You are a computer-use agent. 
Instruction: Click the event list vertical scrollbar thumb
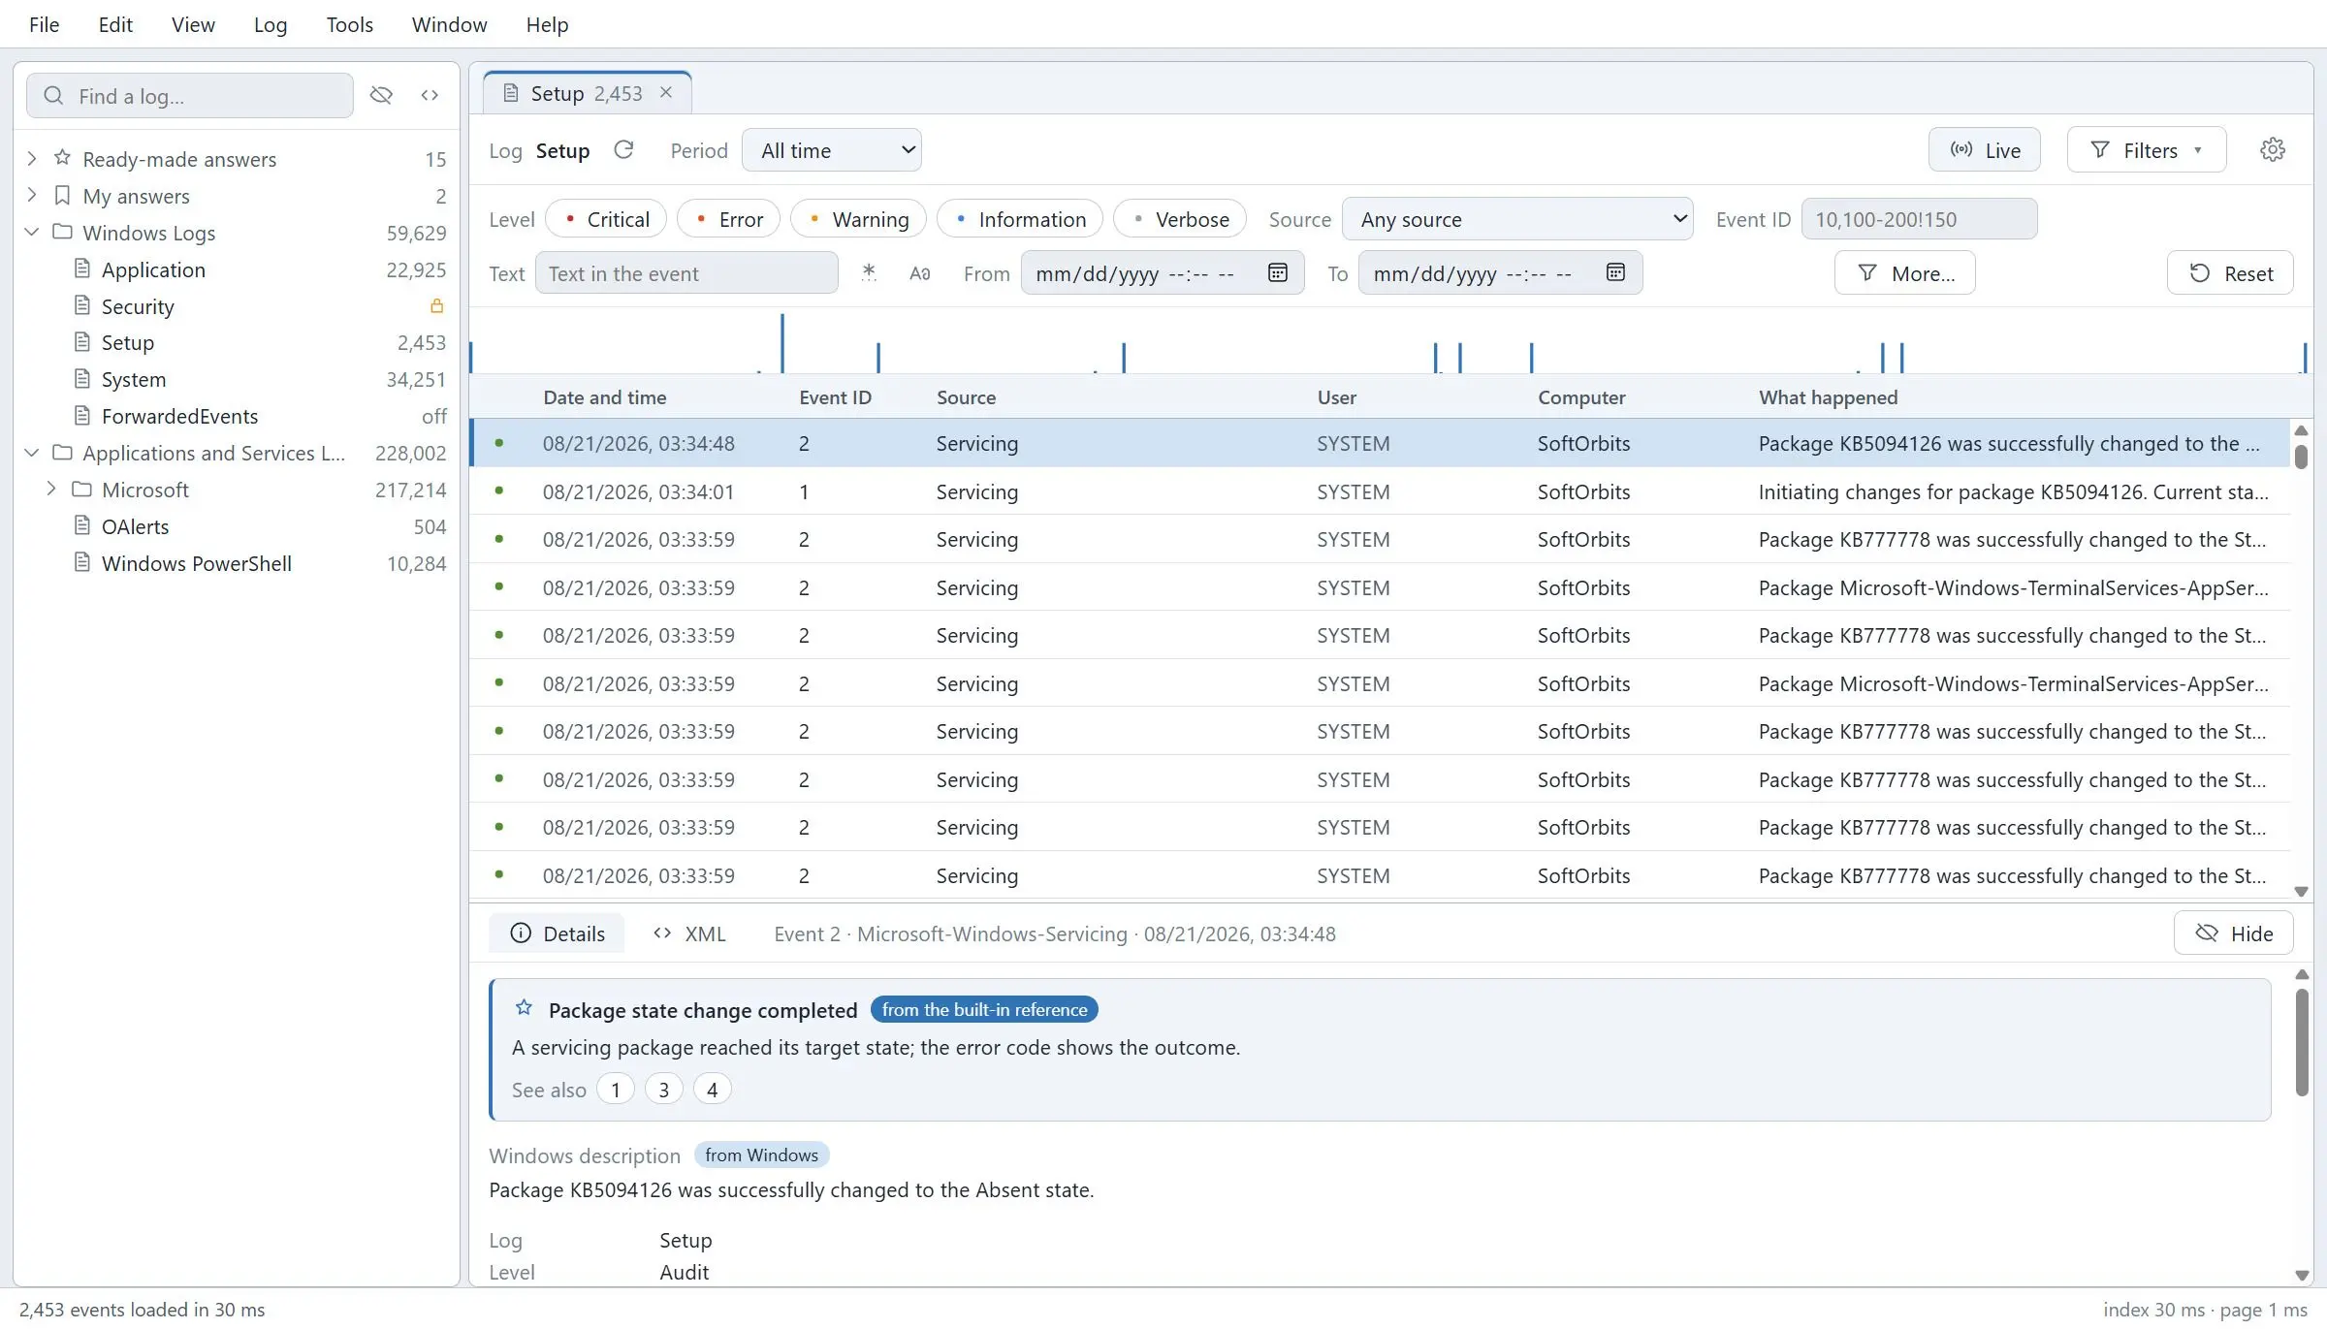point(2301,456)
